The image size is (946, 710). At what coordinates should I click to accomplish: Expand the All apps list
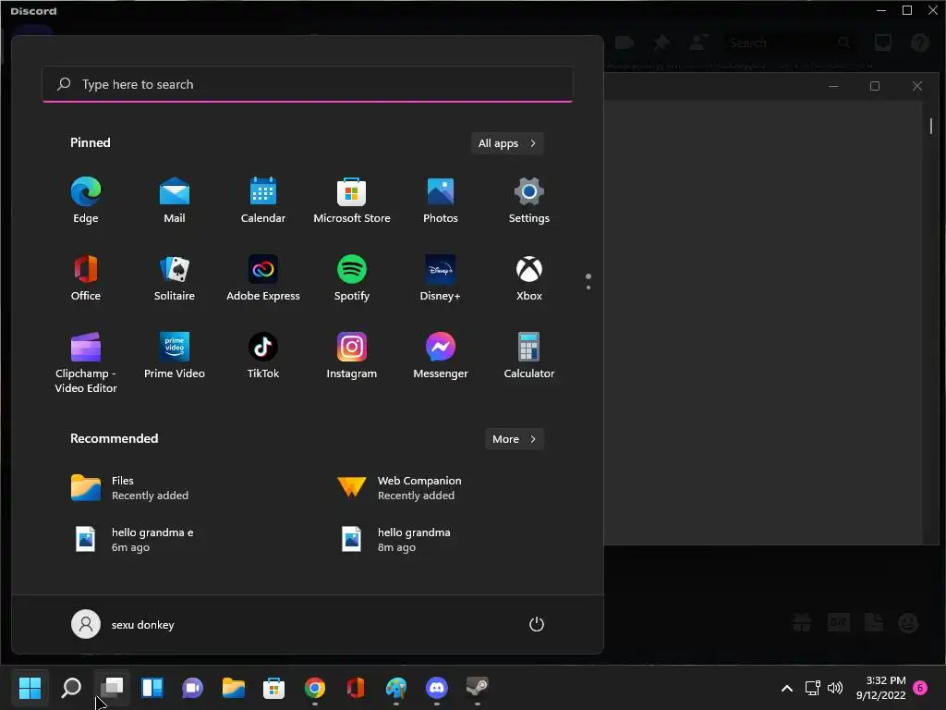[507, 143]
